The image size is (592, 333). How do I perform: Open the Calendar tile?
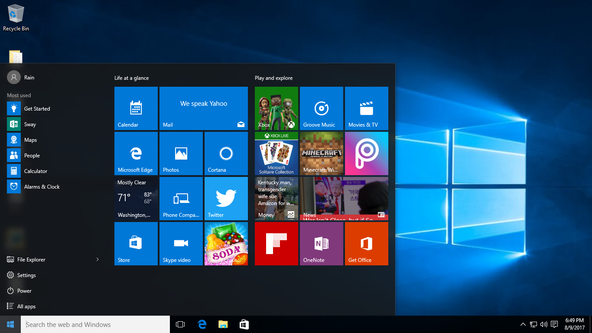point(136,108)
